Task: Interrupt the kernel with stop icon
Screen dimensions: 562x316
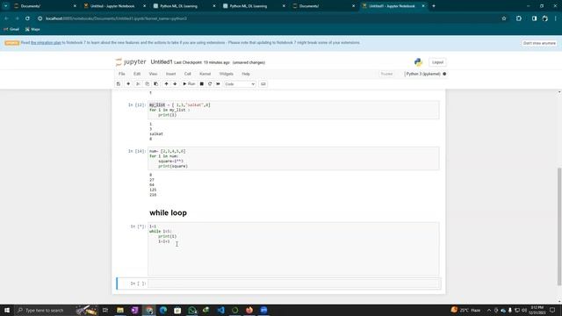Action: click(201, 84)
